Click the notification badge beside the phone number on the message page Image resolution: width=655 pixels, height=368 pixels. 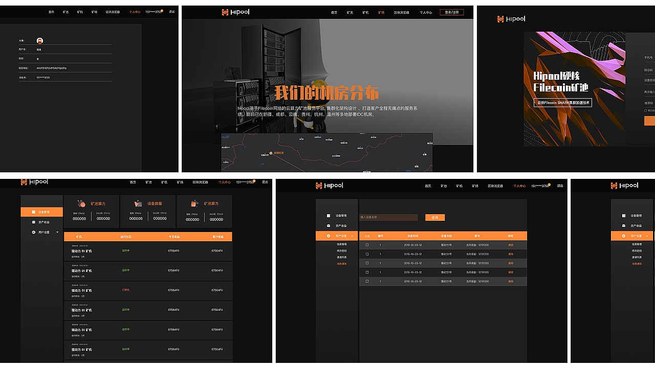click(x=549, y=185)
